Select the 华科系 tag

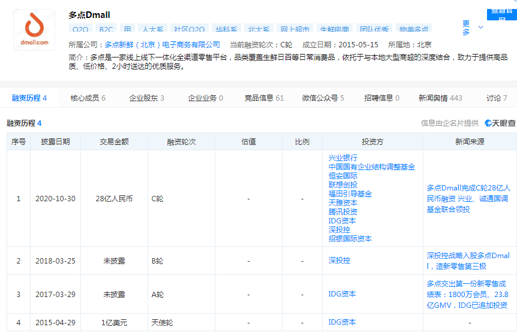[226, 28]
